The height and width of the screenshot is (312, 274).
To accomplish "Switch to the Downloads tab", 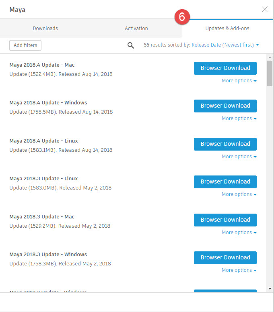I will [45, 29].
